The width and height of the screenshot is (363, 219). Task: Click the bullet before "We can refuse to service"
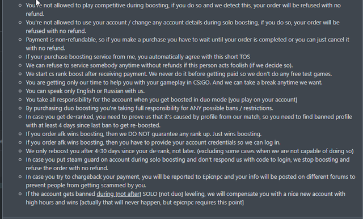[x=20, y=65]
